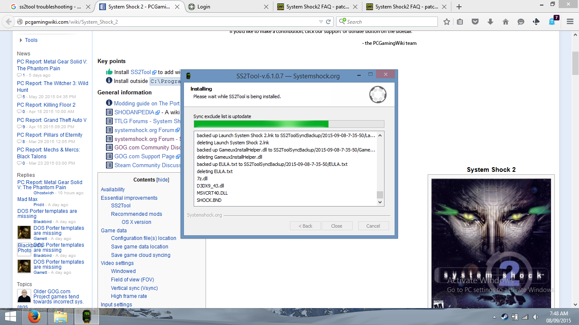Click the site identity globe in address bar
Screen dimensions: 579x325
coord(20,22)
